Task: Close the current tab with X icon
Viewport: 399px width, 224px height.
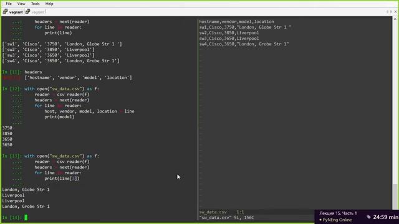Action: 395,12
